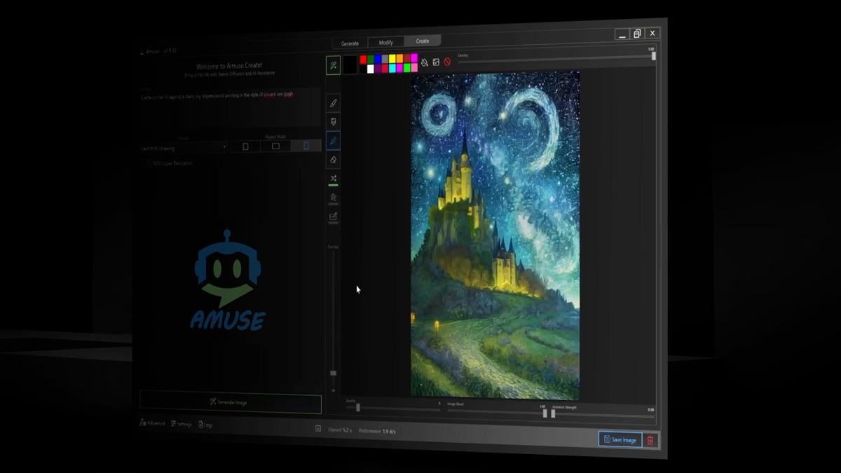Click Save Image button
The height and width of the screenshot is (473, 841).
620,439
